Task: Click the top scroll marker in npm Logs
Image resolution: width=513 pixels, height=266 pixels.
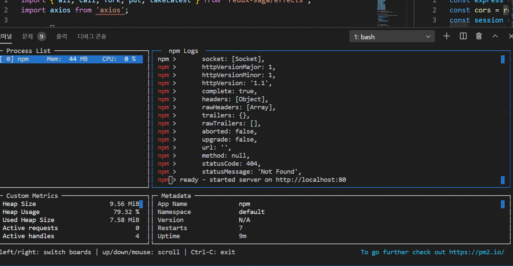Action: [x=503, y=59]
